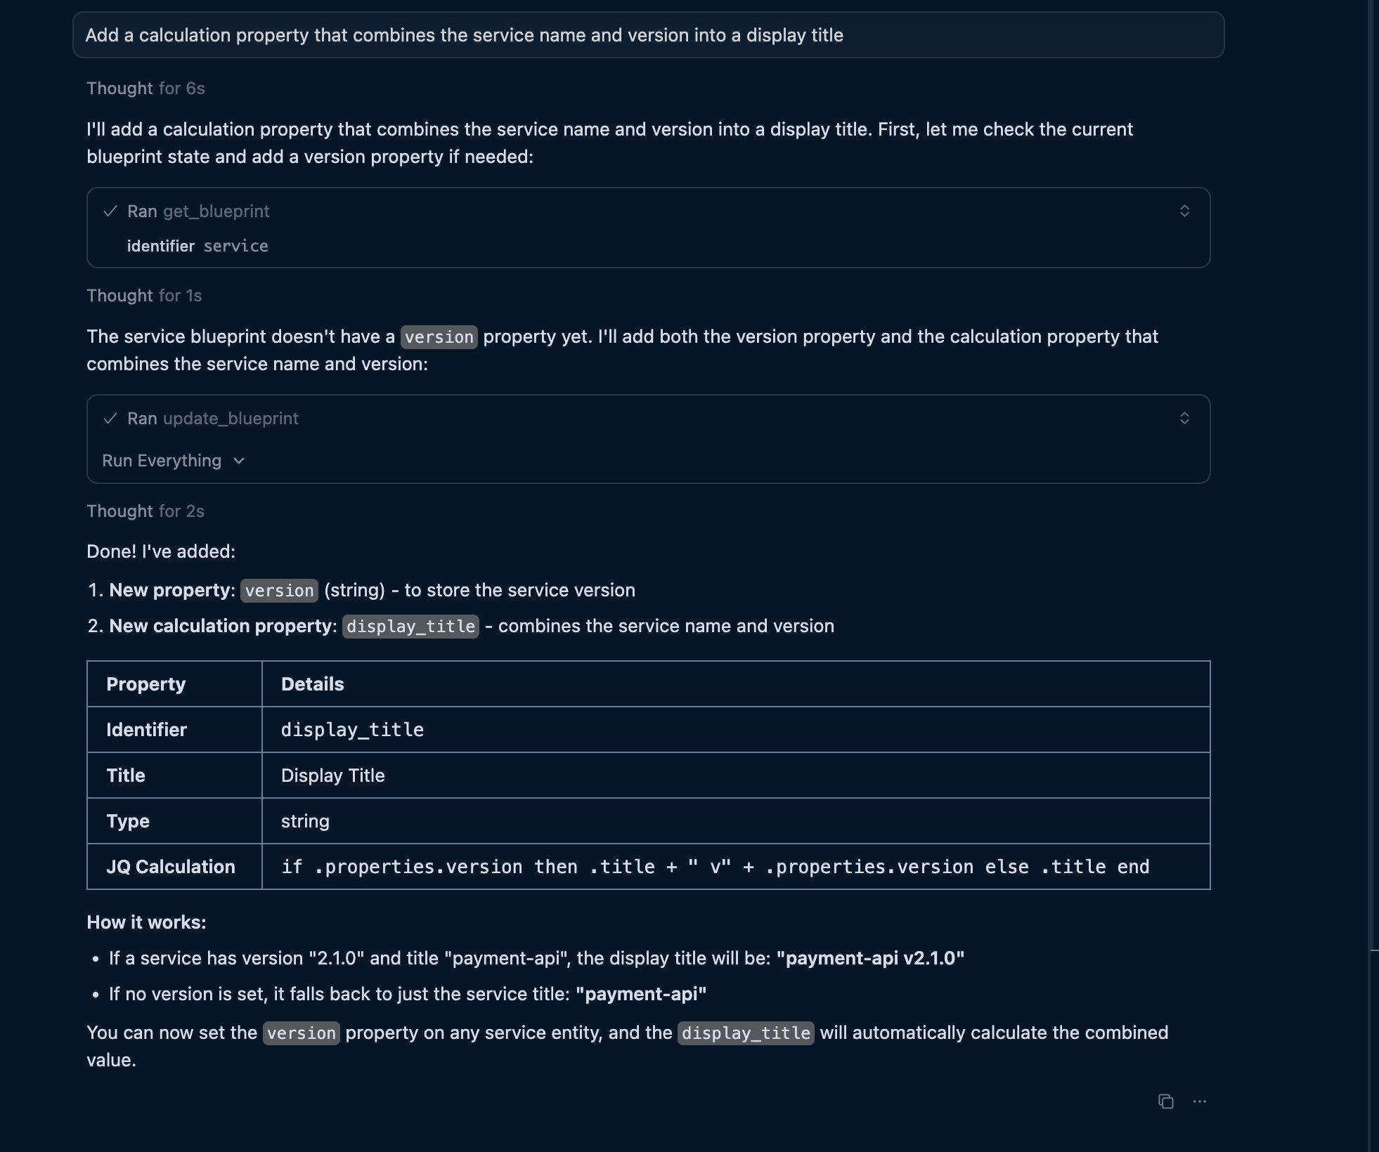The height and width of the screenshot is (1152, 1379).
Task: Click the display_title code chip in the numbered list
Action: point(410,627)
